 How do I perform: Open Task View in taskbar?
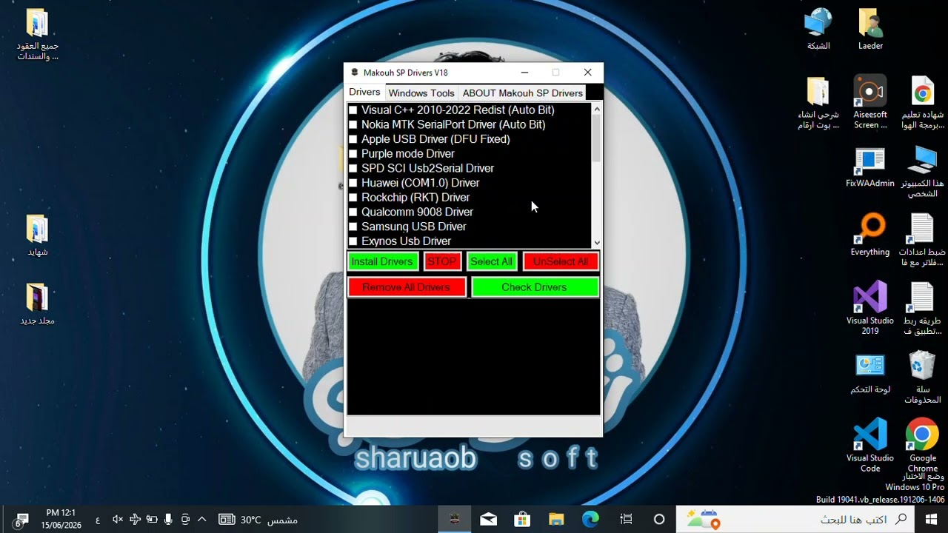(x=626, y=519)
